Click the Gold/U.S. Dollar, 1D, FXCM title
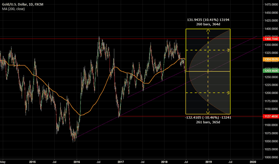 pyautogui.click(x=22, y=4)
